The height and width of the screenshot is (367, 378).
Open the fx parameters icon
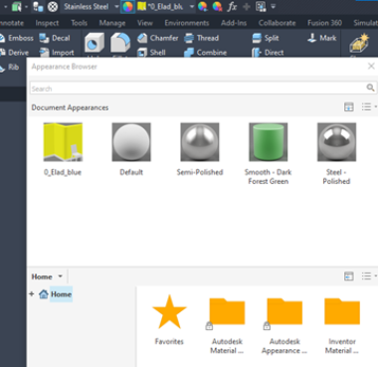tap(232, 6)
